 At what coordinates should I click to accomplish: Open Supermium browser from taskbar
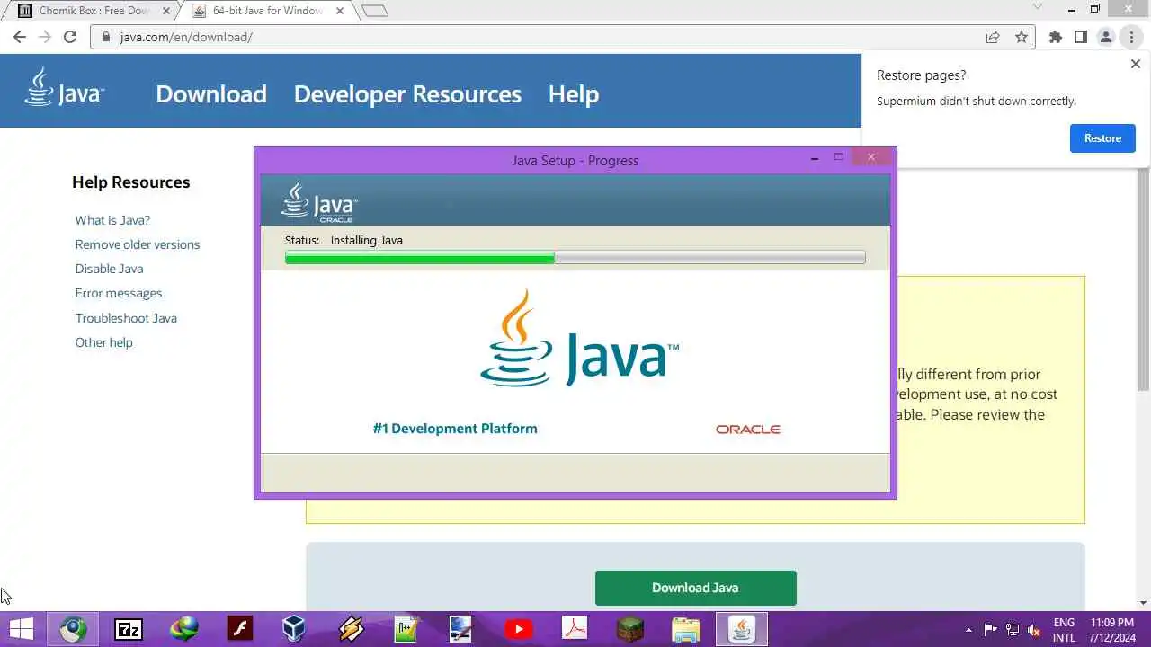[74, 629]
